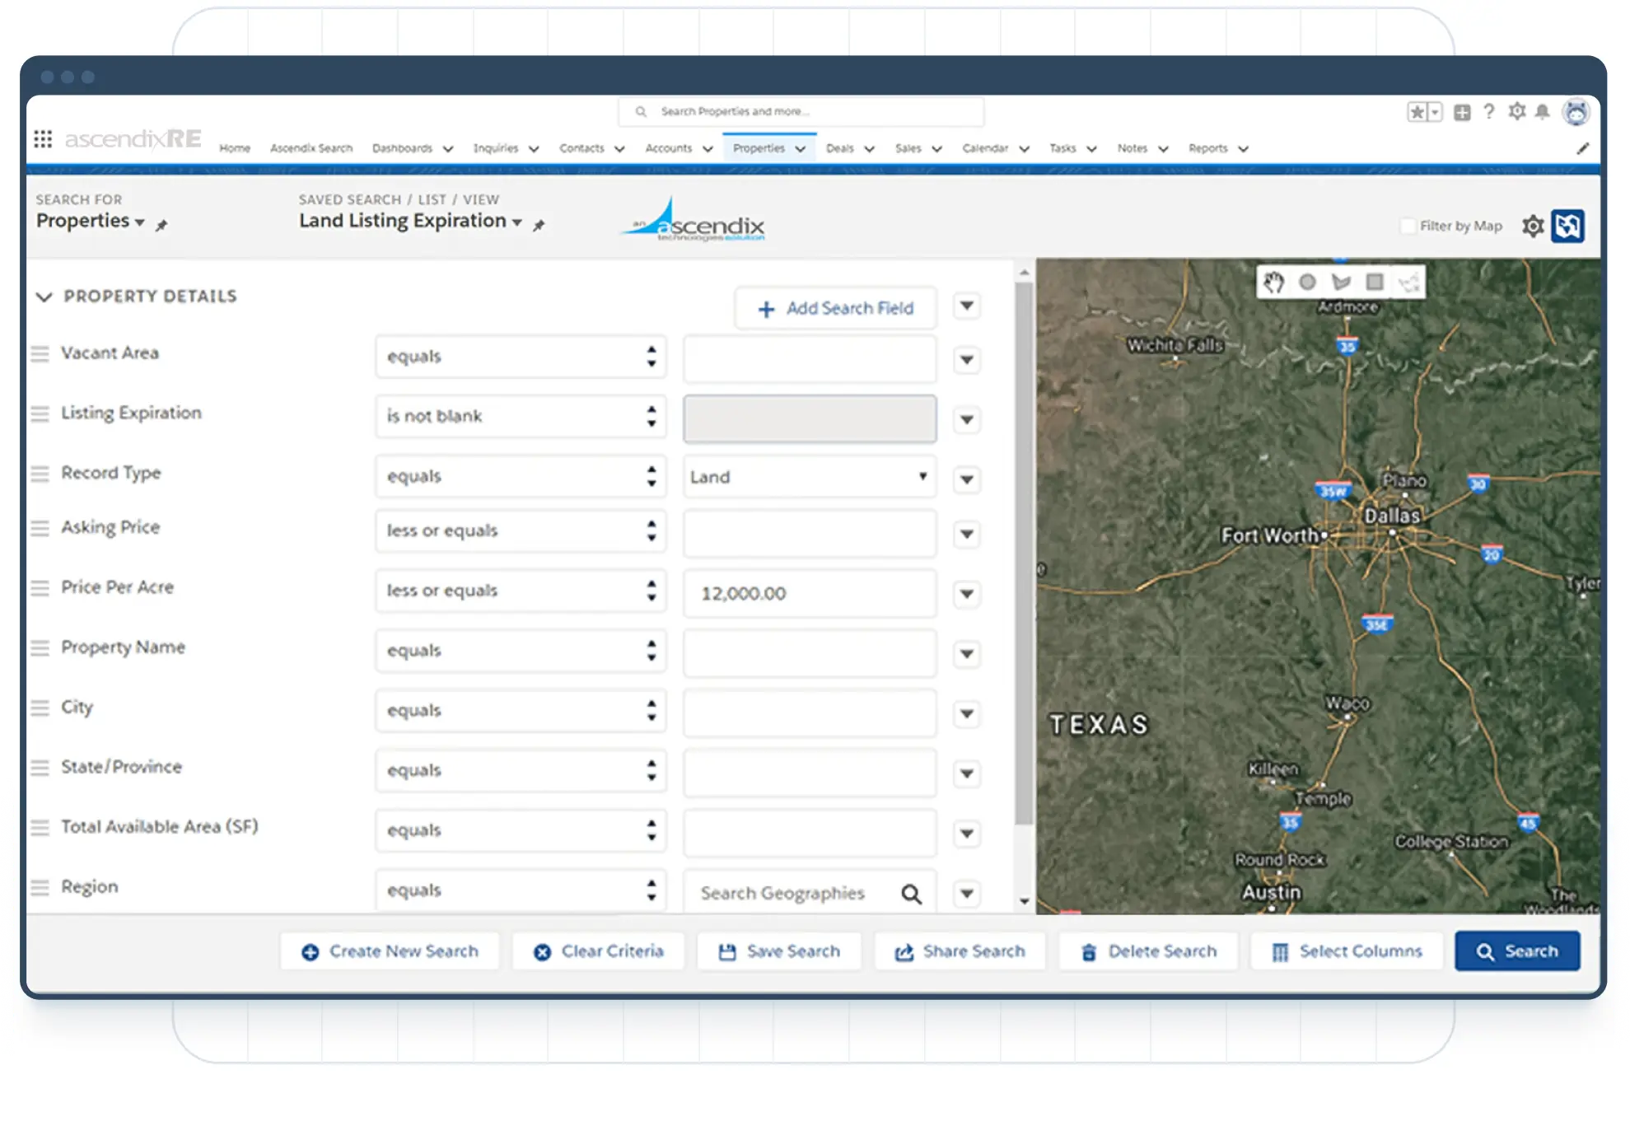Image resolution: width=1630 pixels, height=1140 pixels.
Task: Open the Calendar tab dropdown chevron
Action: (x=1024, y=149)
